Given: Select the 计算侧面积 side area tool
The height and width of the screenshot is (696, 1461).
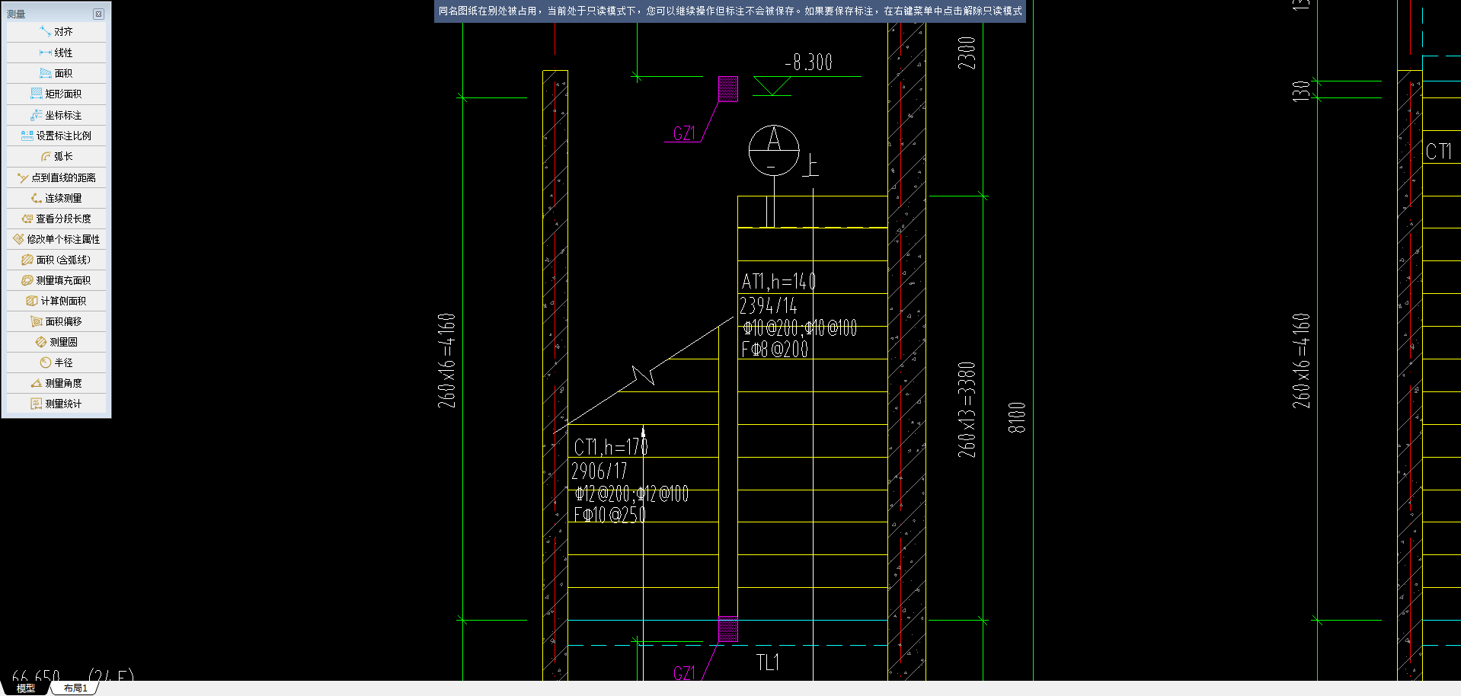Looking at the screenshot, I should [56, 301].
